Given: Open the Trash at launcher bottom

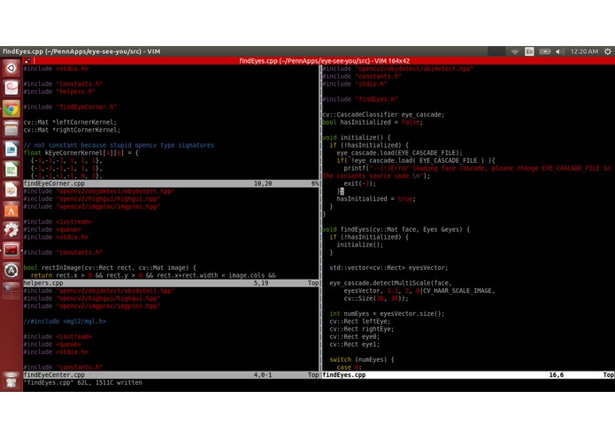Looking at the screenshot, I should (x=11, y=380).
